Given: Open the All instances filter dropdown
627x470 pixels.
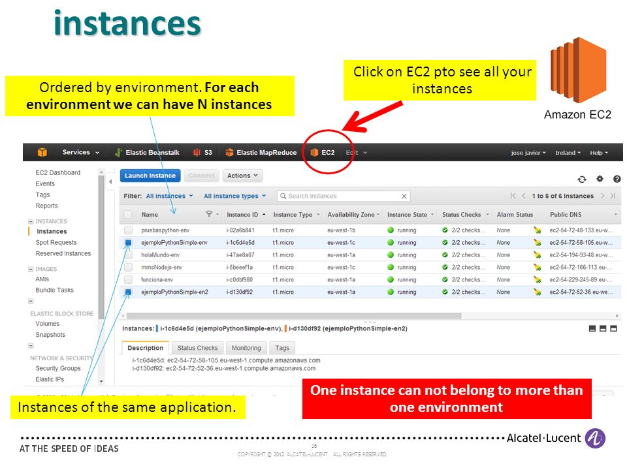Looking at the screenshot, I should [170, 196].
